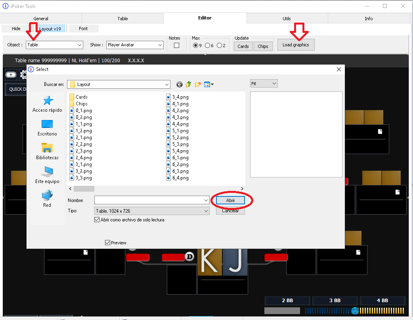Toggle Abrir como archivo de solo lectura
Image resolution: width=413 pixels, height=320 pixels.
click(x=97, y=220)
